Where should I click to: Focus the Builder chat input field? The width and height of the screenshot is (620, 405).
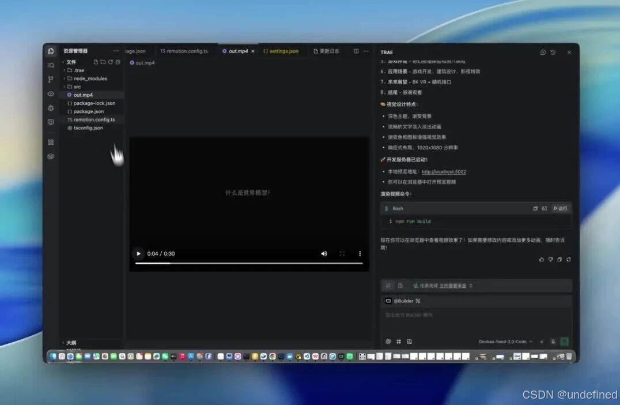click(476, 315)
